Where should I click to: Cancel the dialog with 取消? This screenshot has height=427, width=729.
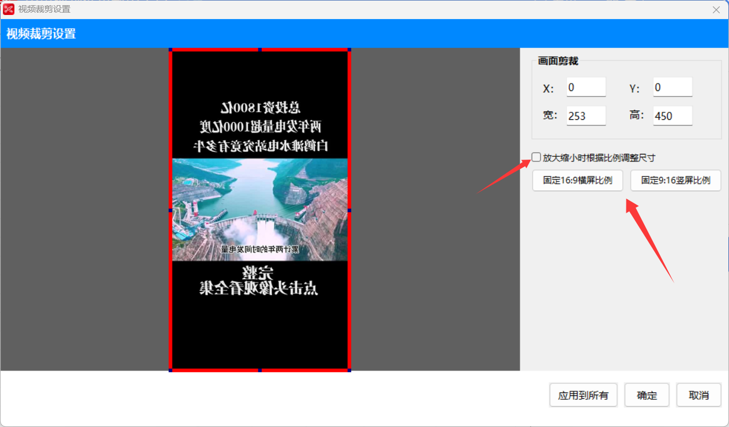pos(698,395)
